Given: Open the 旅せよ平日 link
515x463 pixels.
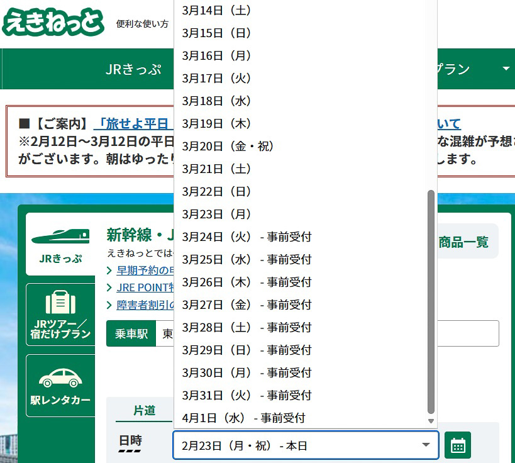Looking at the screenshot, I should [133, 124].
